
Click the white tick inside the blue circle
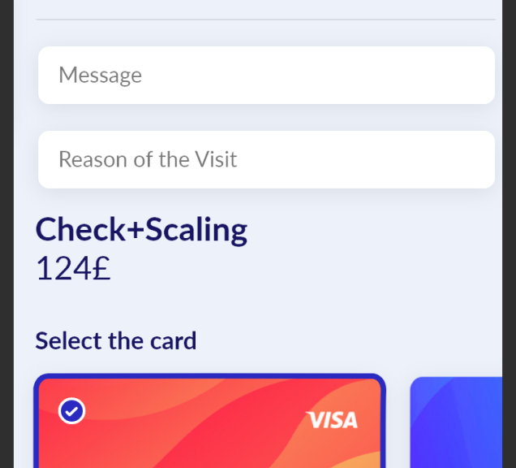pyautogui.click(x=71, y=411)
